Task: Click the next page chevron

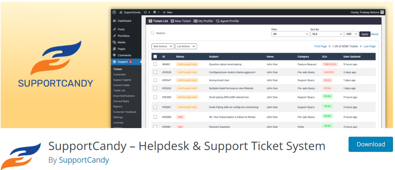Action: 361,47
